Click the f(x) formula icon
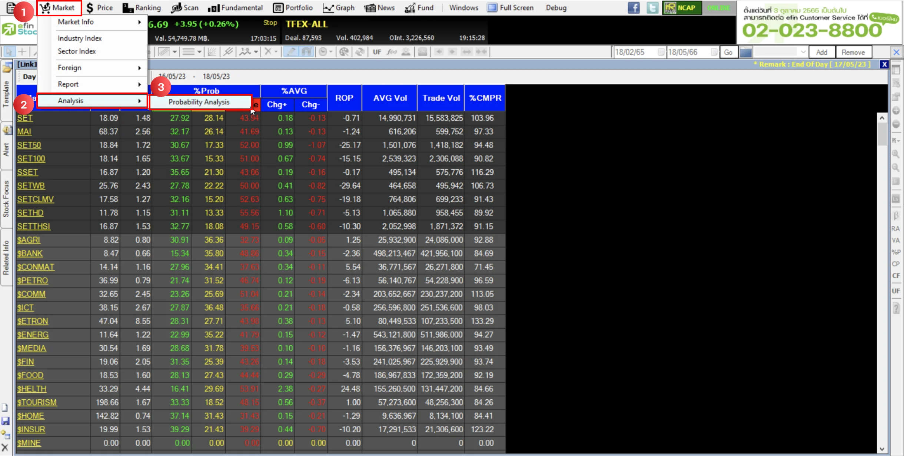904x456 pixels. pyautogui.click(x=392, y=52)
